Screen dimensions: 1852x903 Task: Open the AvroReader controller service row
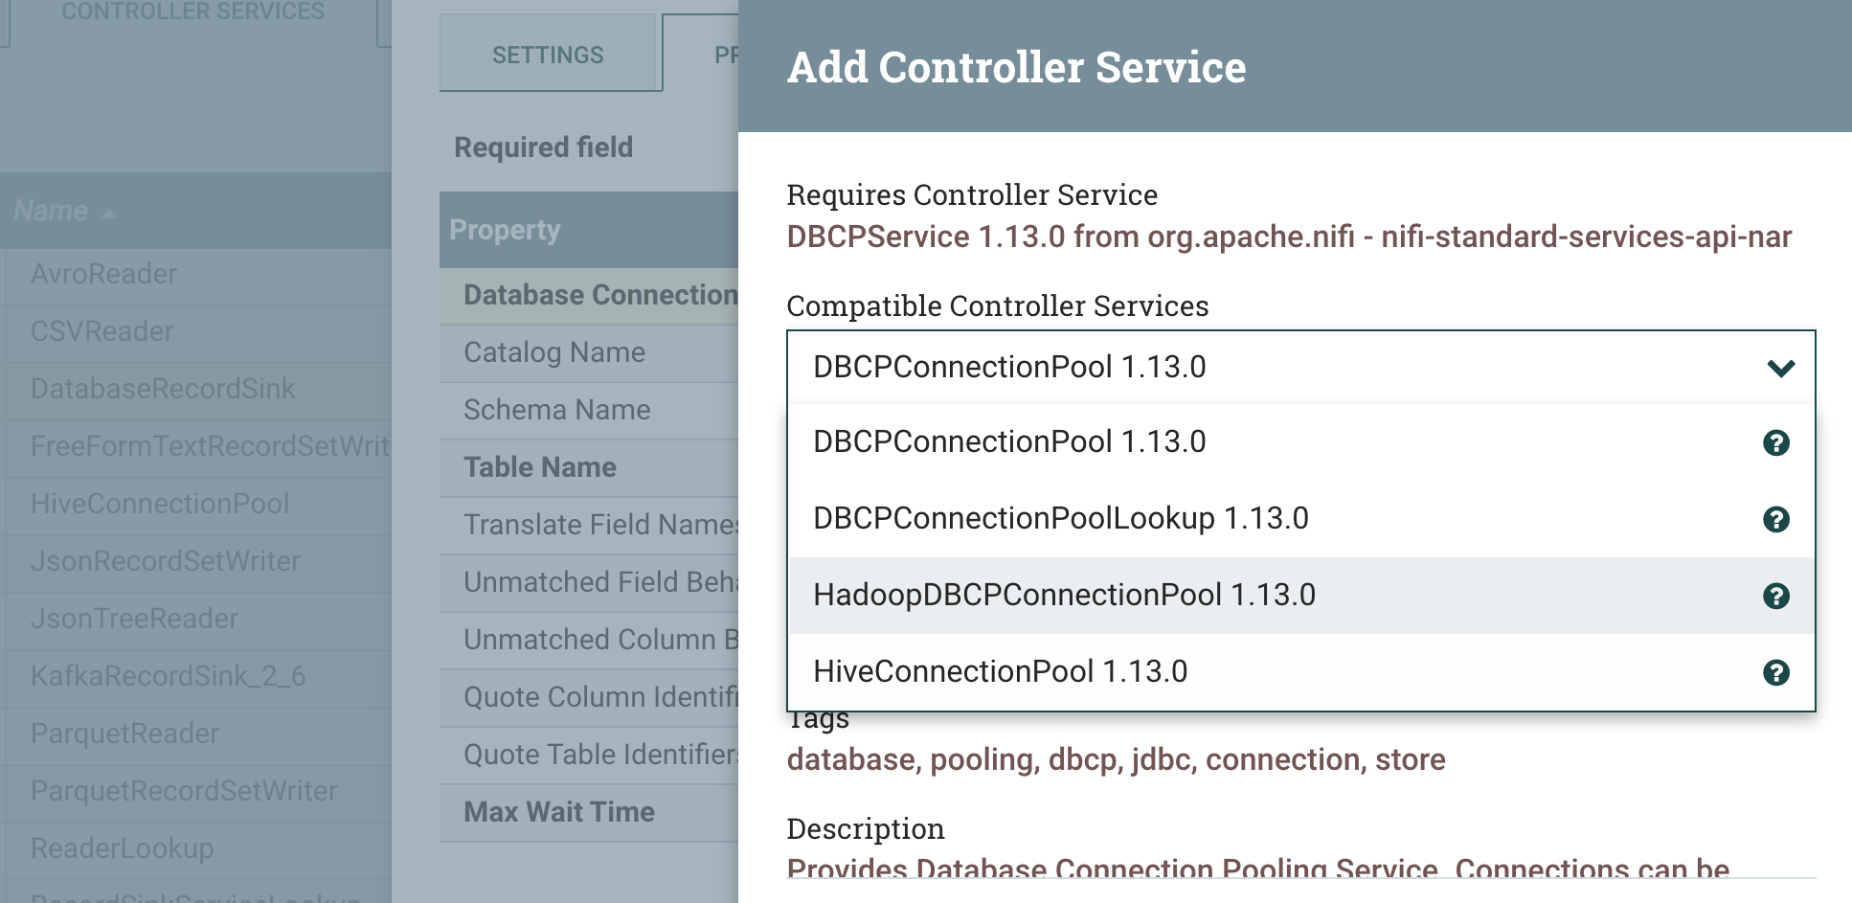104,274
